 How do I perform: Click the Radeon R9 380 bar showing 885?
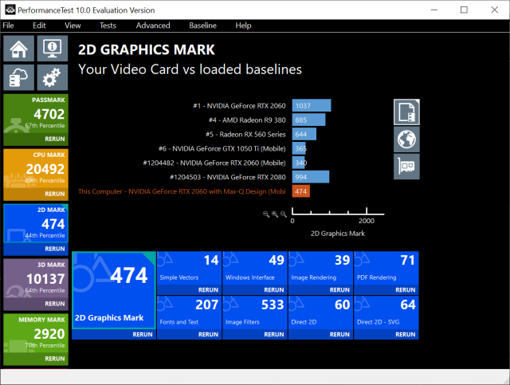(x=308, y=120)
